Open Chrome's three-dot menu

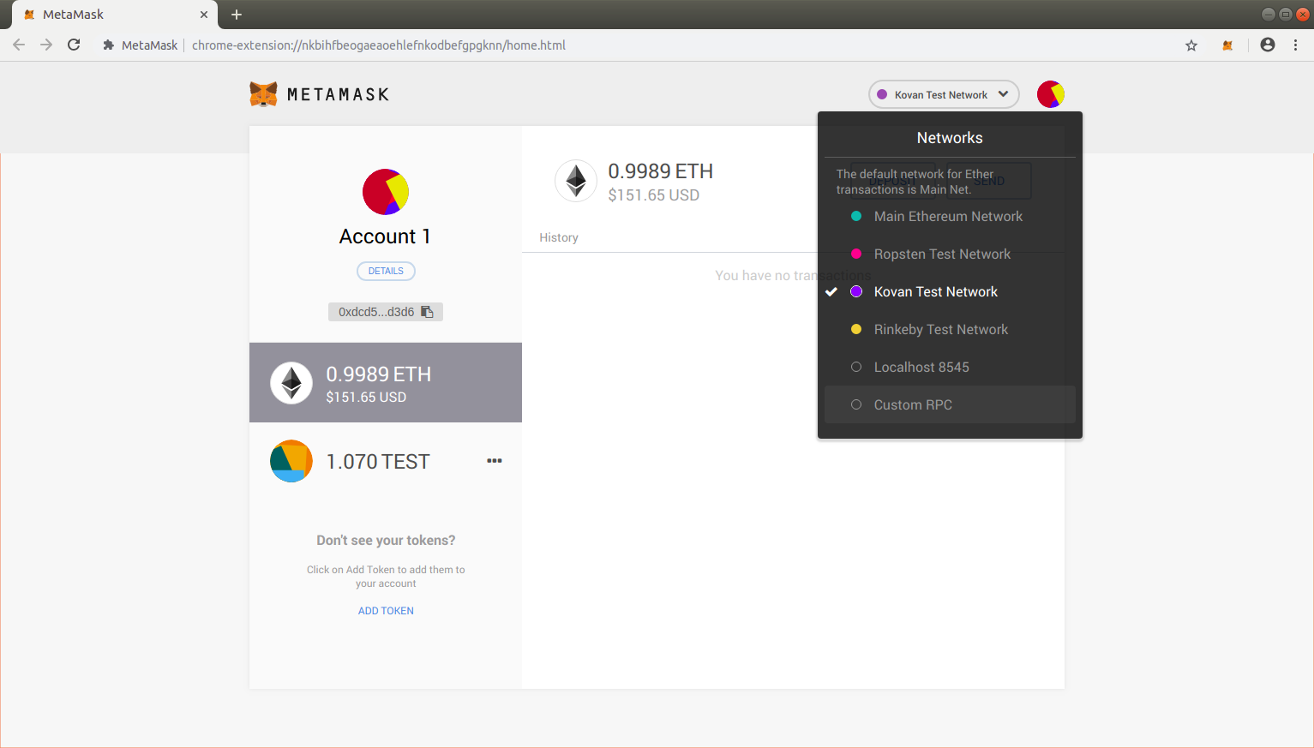coord(1296,45)
